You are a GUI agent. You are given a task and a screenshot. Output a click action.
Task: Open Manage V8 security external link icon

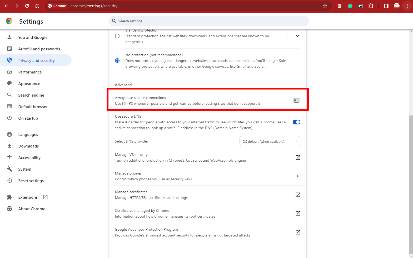point(298,157)
